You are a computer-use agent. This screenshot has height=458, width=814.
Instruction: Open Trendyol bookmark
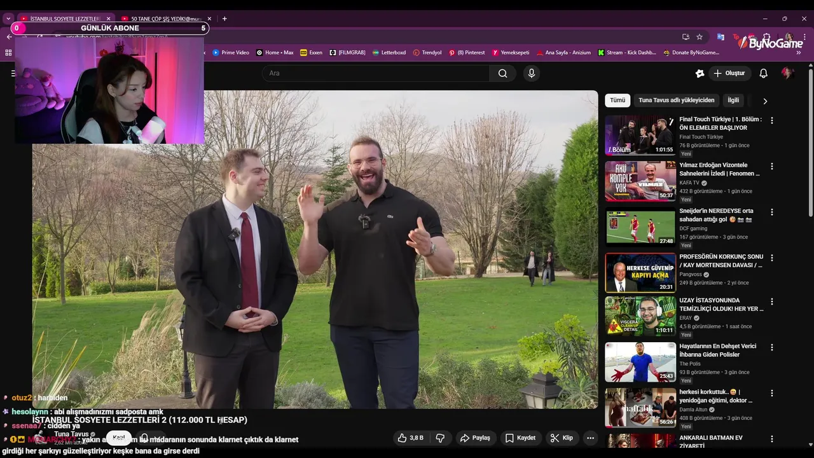tap(427, 53)
